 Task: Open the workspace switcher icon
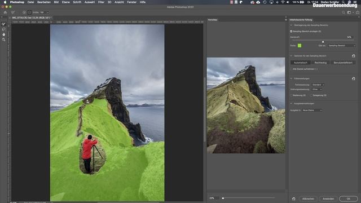point(350,12)
